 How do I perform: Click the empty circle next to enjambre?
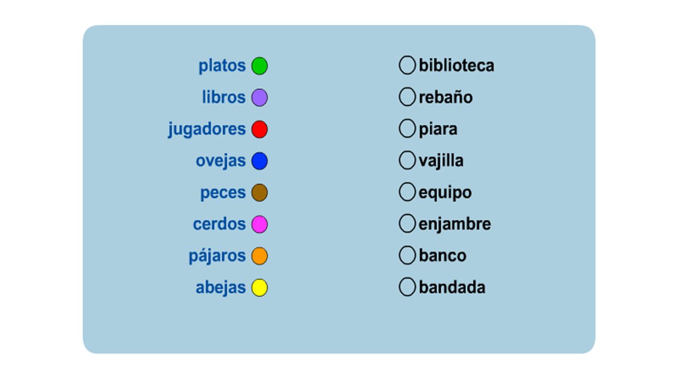click(x=407, y=224)
